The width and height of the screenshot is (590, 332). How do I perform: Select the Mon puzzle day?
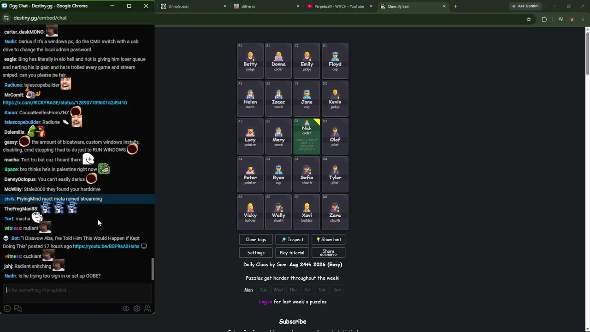(x=248, y=290)
